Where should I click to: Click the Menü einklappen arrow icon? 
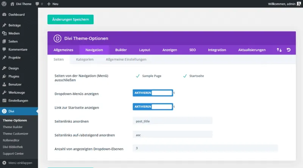(x=4, y=163)
